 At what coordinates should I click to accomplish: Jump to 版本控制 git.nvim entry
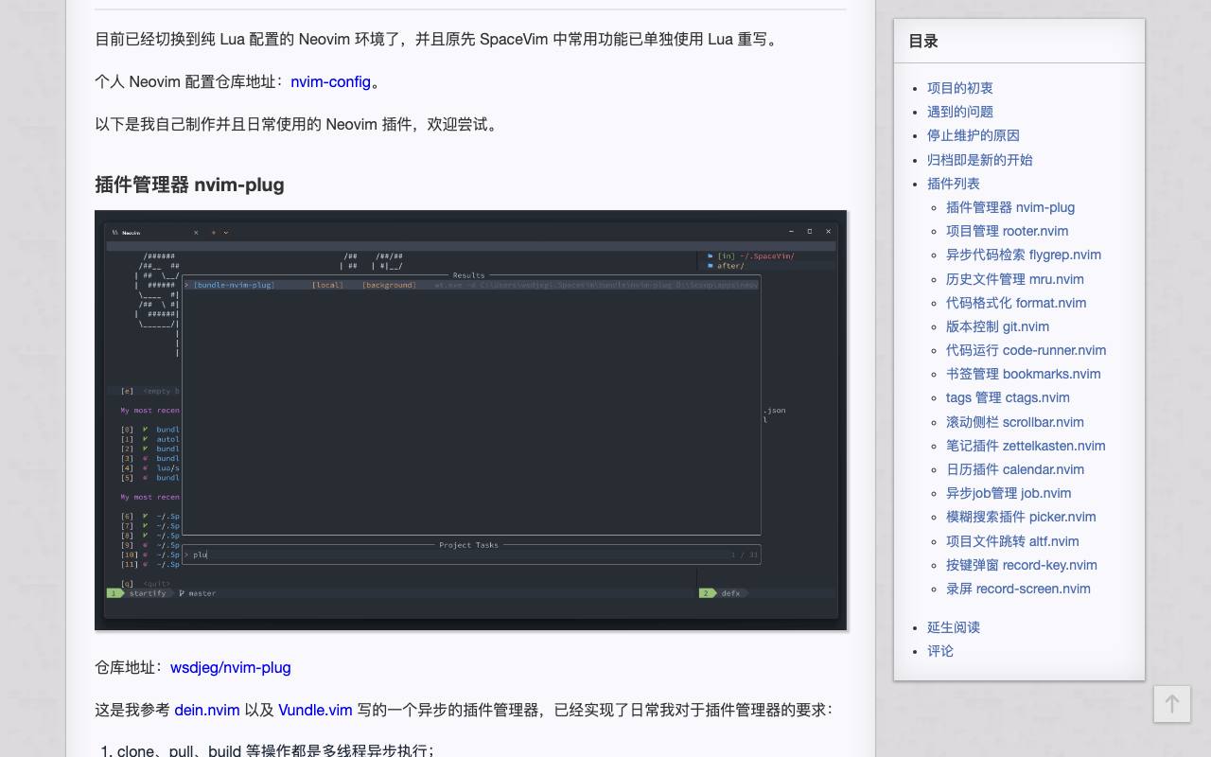point(997,326)
